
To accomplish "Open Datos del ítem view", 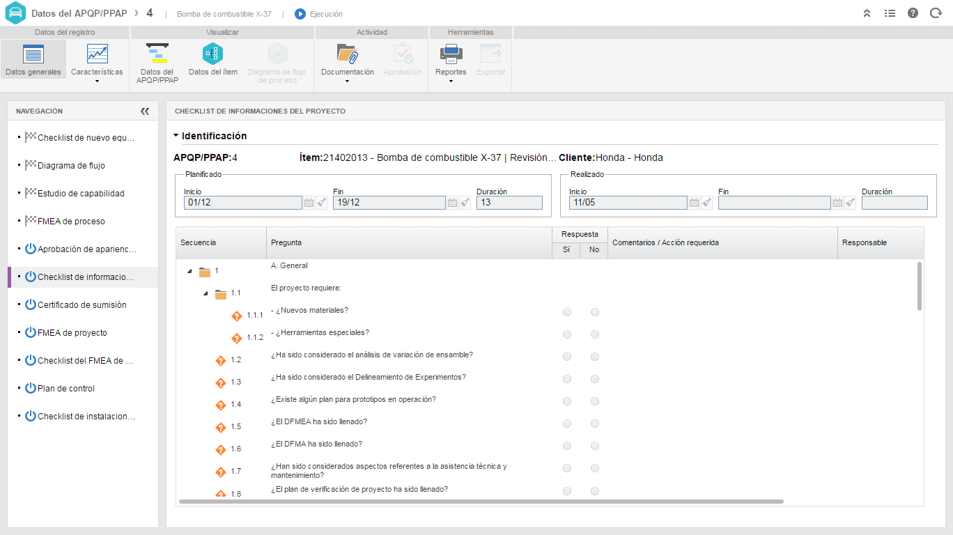I will tap(213, 60).
